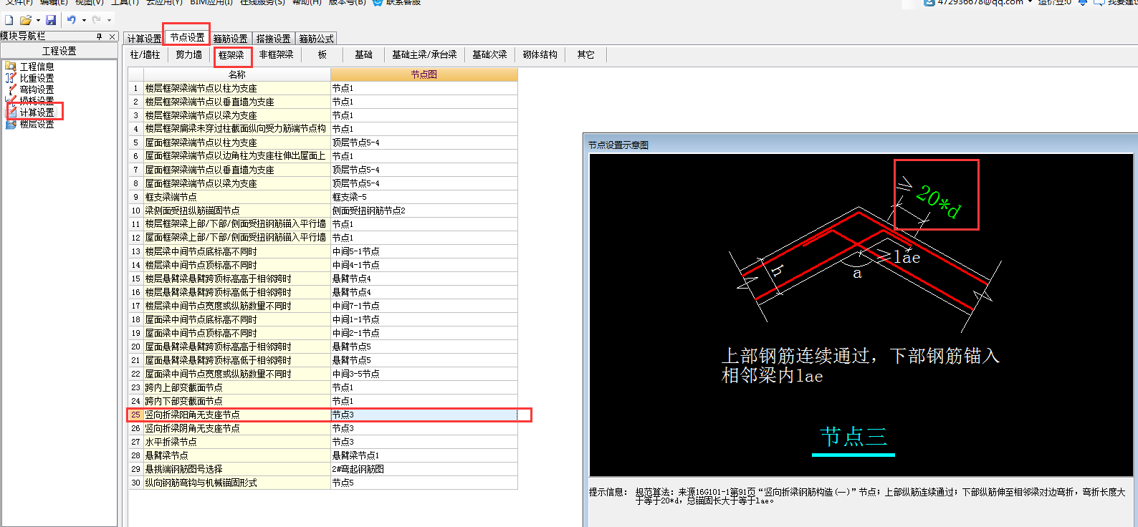
Task: Switch to the 搭接设置 tab
Action: coord(273,39)
